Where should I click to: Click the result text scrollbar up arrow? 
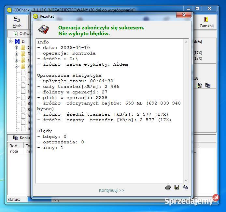(186, 42)
